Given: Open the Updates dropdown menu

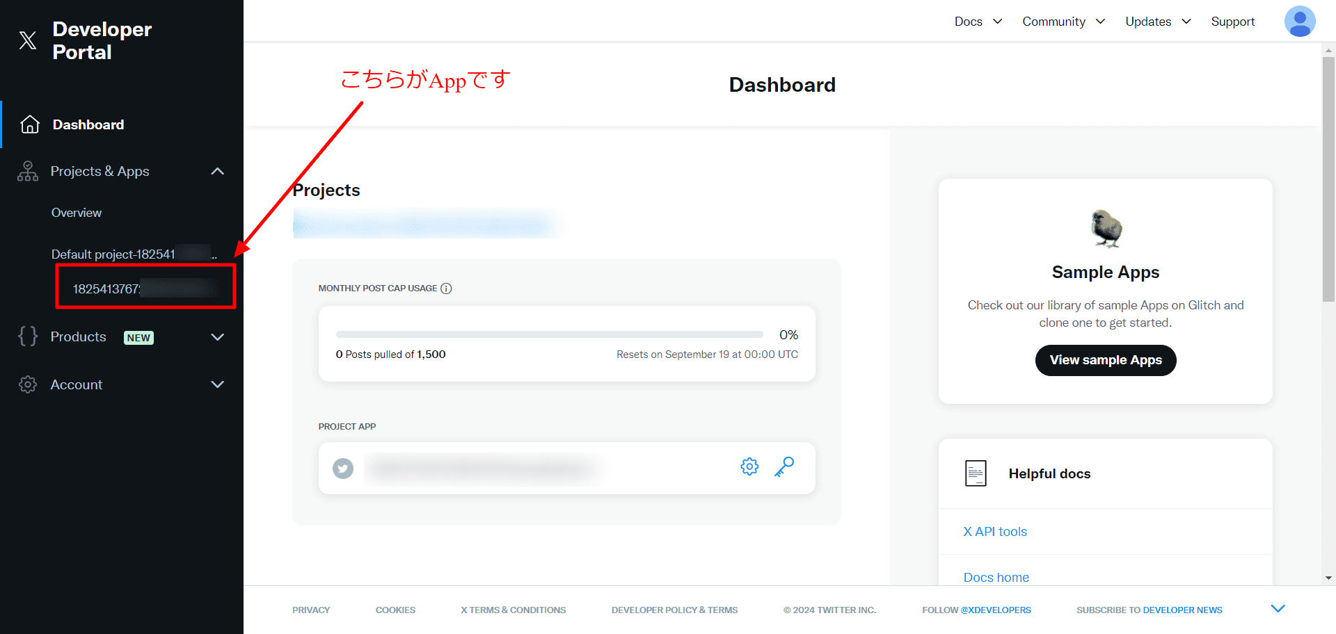Looking at the screenshot, I should coord(1158,22).
